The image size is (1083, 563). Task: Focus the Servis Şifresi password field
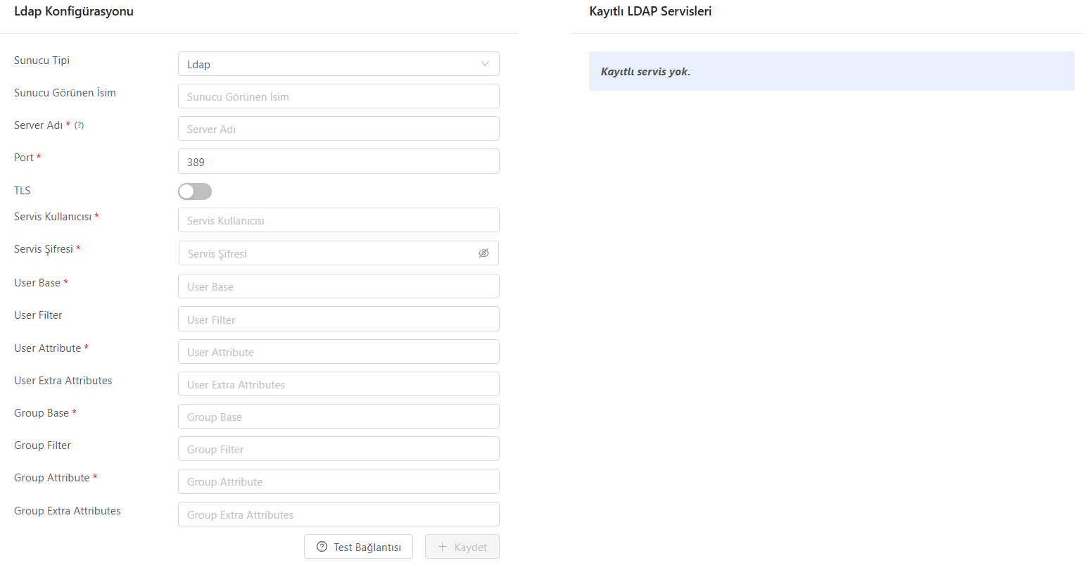327,253
